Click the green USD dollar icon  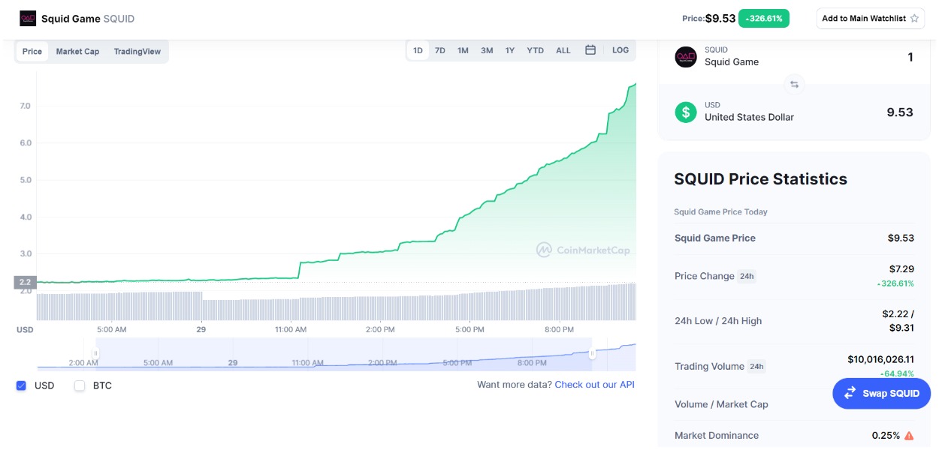tap(685, 112)
